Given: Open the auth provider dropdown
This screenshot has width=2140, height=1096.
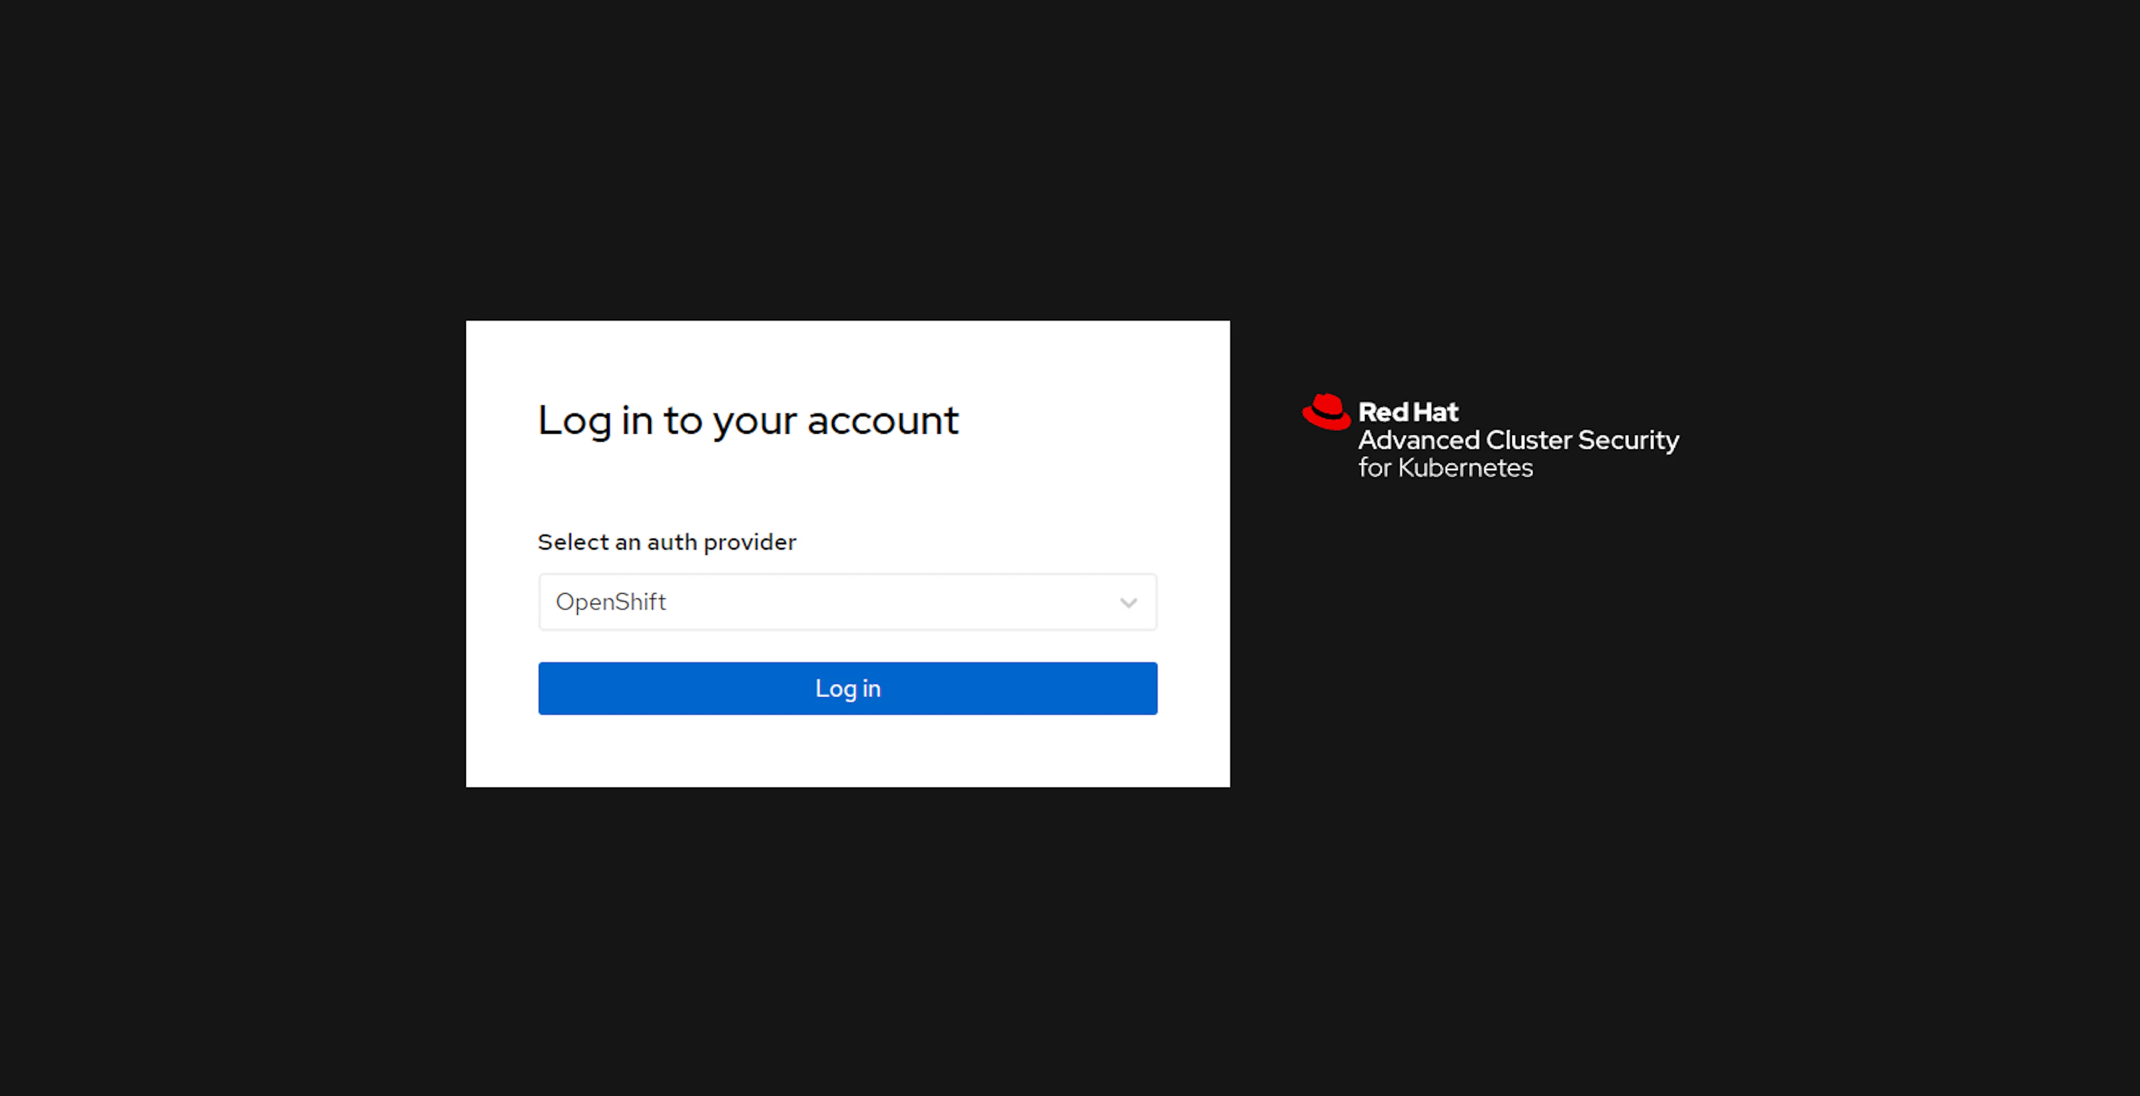Looking at the screenshot, I should [847, 602].
